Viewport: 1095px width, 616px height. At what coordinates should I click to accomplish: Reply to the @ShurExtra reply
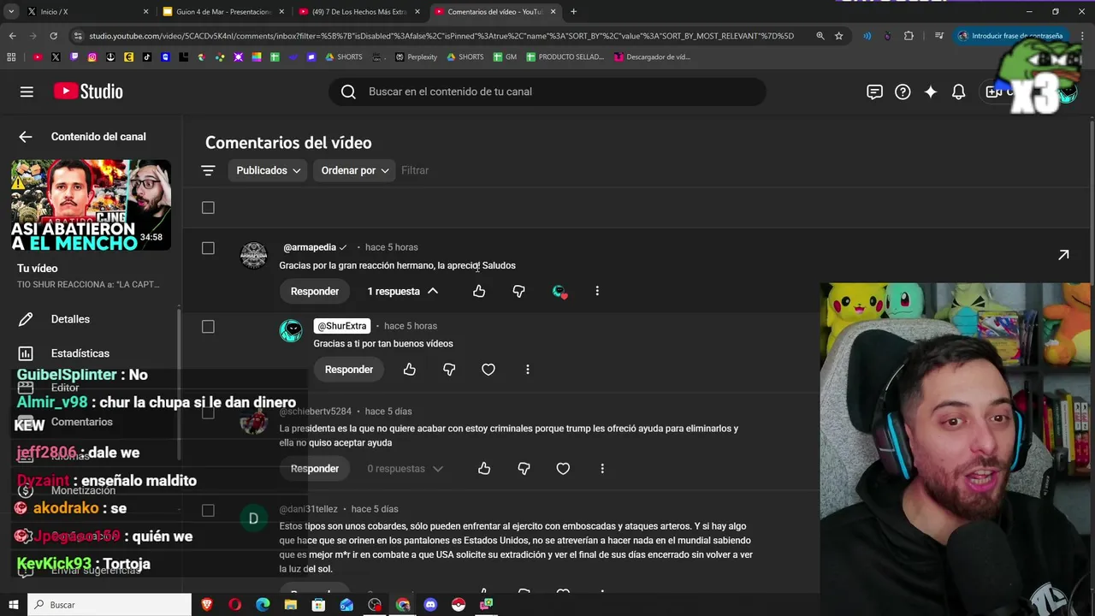click(x=349, y=370)
